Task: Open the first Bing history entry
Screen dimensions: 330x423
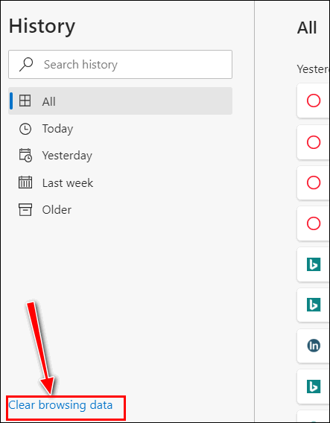Action: point(313,264)
